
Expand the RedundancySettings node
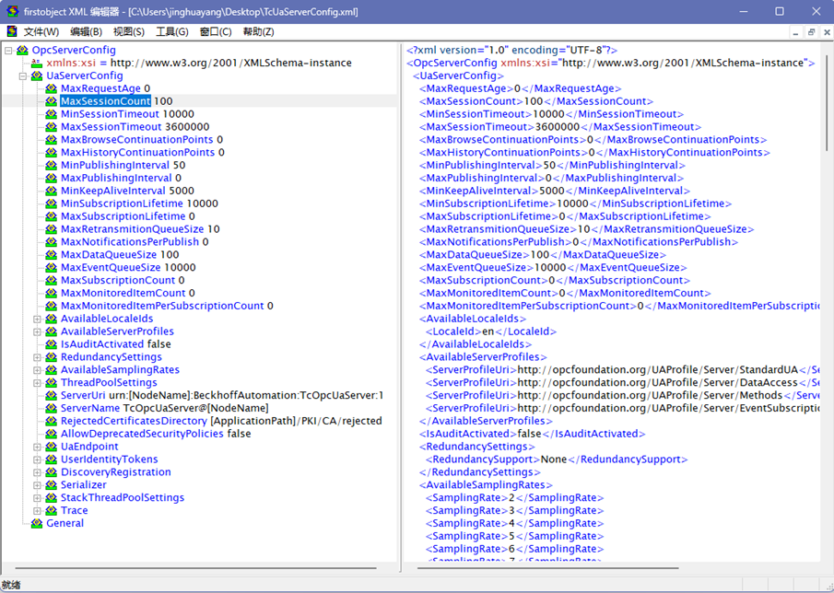pos(38,357)
